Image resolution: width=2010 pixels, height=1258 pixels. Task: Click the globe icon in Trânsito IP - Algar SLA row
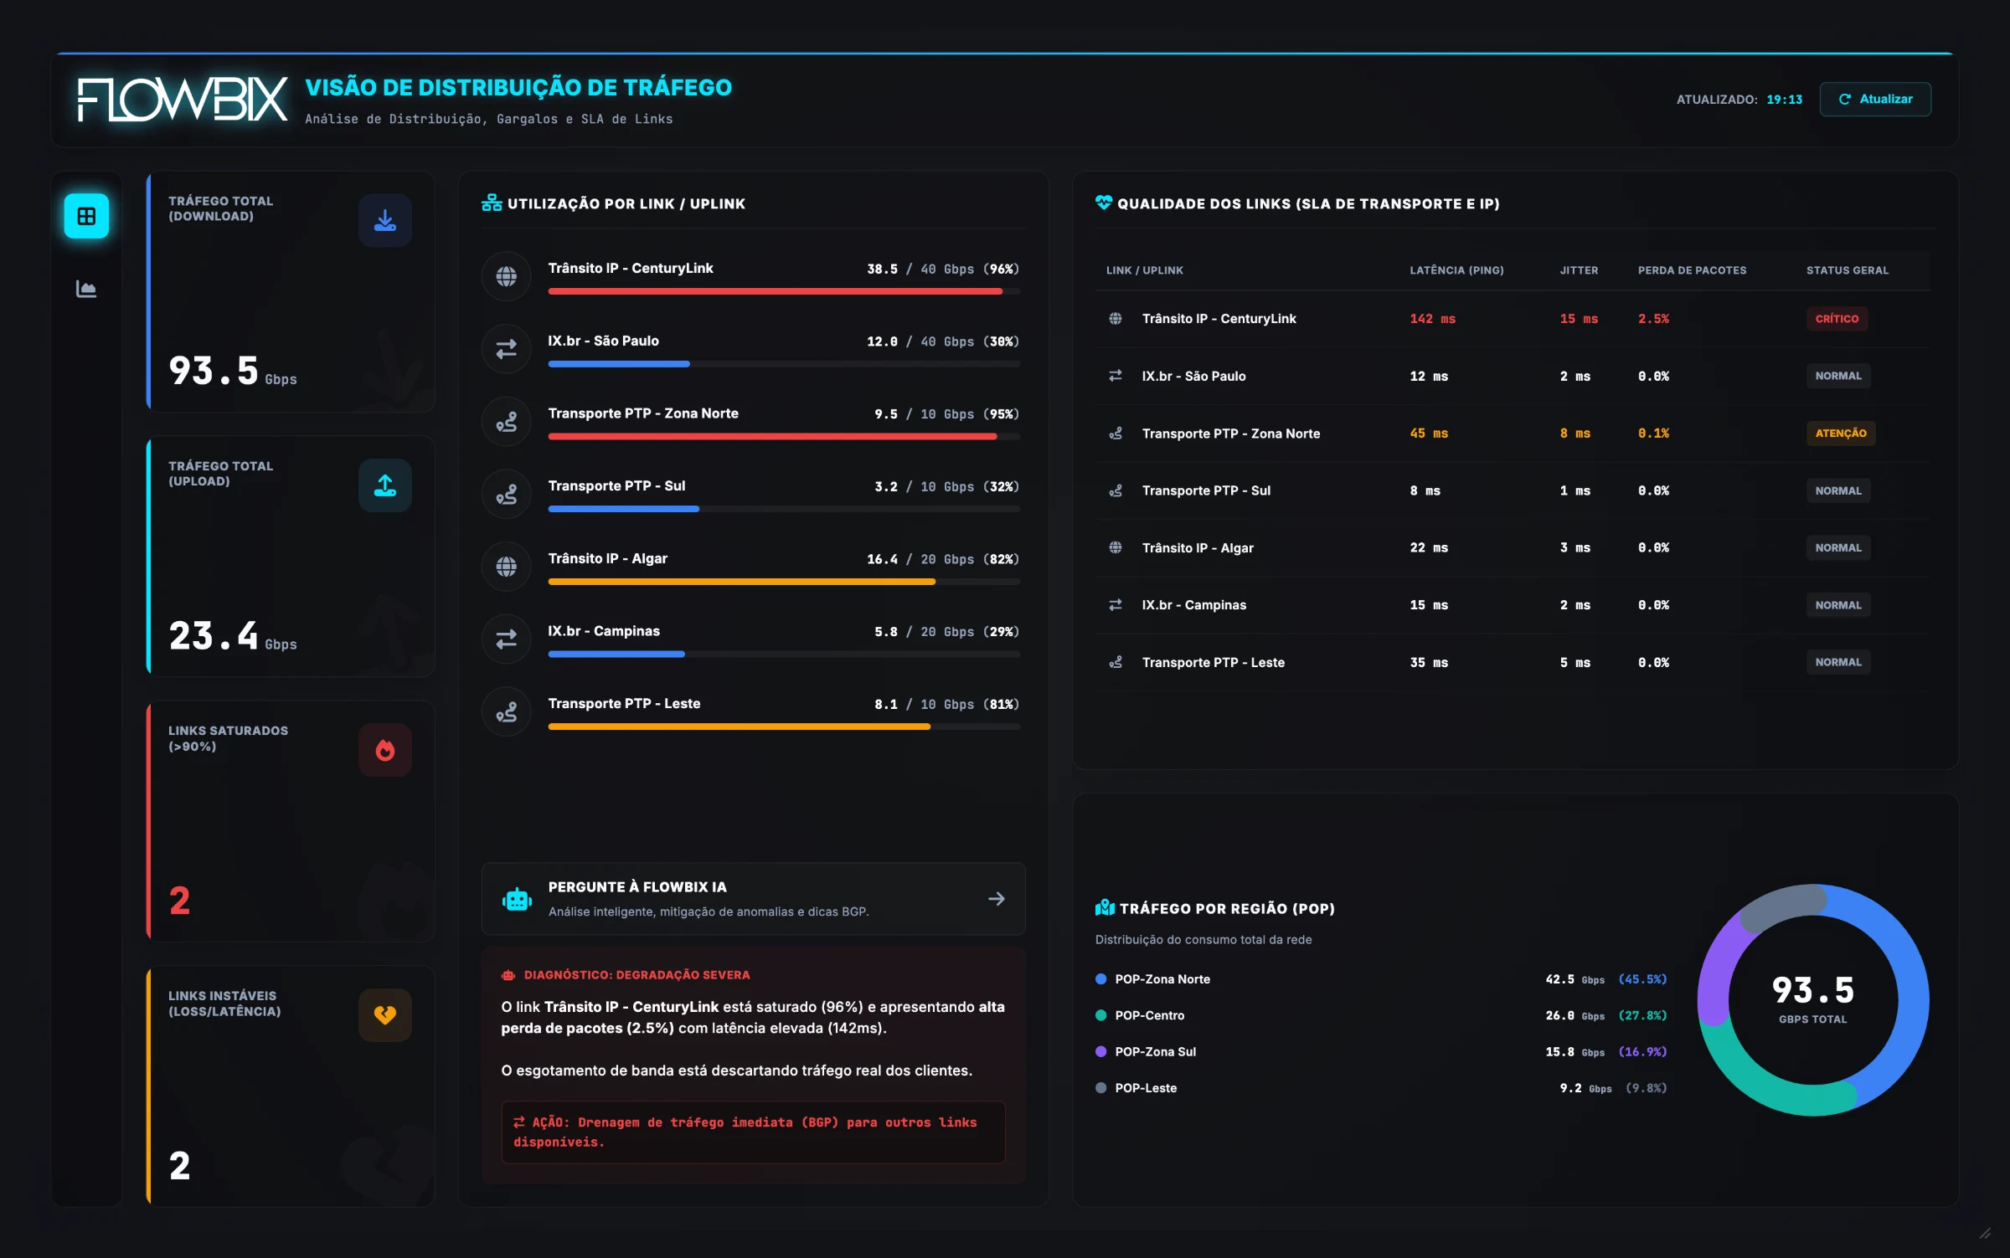coord(1116,547)
